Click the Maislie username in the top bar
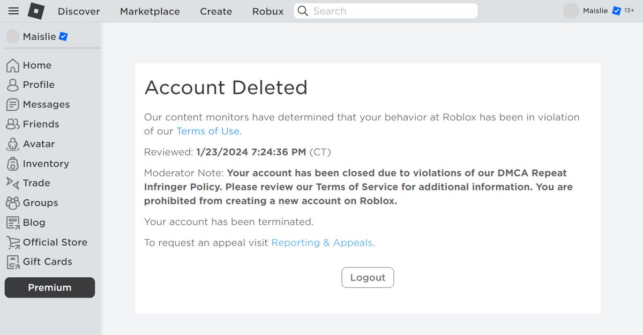Viewport: 643px width, 335px height. (595, 11)
